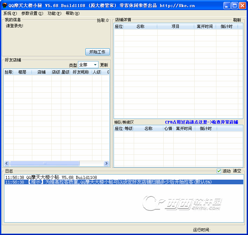This screenshot has width=248, height=235.
Task: Expand the 类型 dropdown set to 全部
Action: [x=95, y=65]
